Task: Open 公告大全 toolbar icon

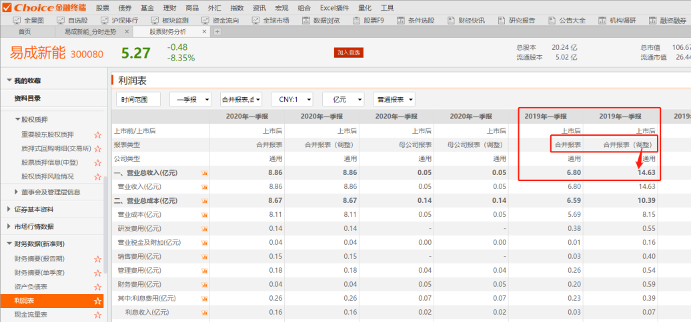Action: [x=552, y=20]
